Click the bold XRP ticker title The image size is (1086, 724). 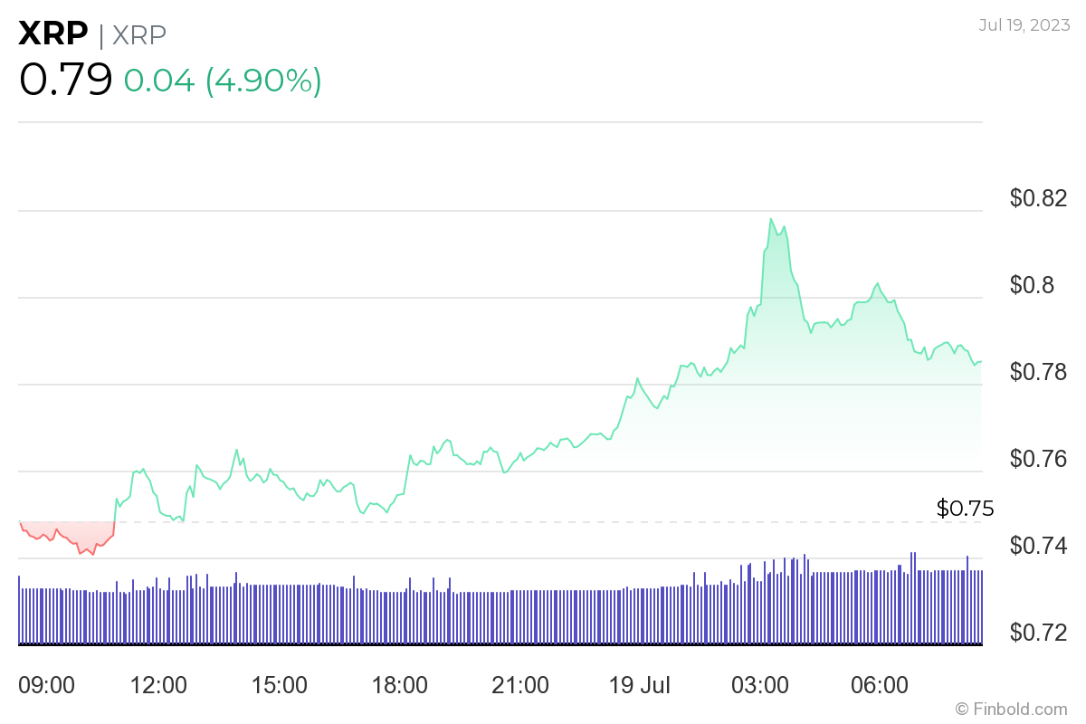pyautogui.click(x=53, y=34)
